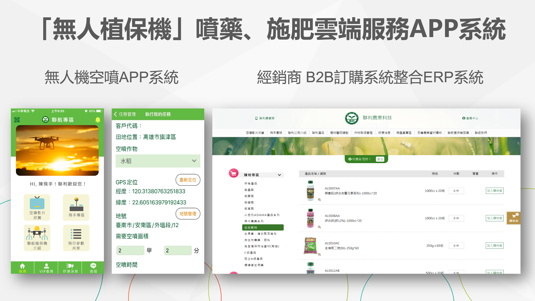This screenshot has width=535, height=301.
Task: Open 飛手團隊 nav menu item
Action: [x=276, y=133]
